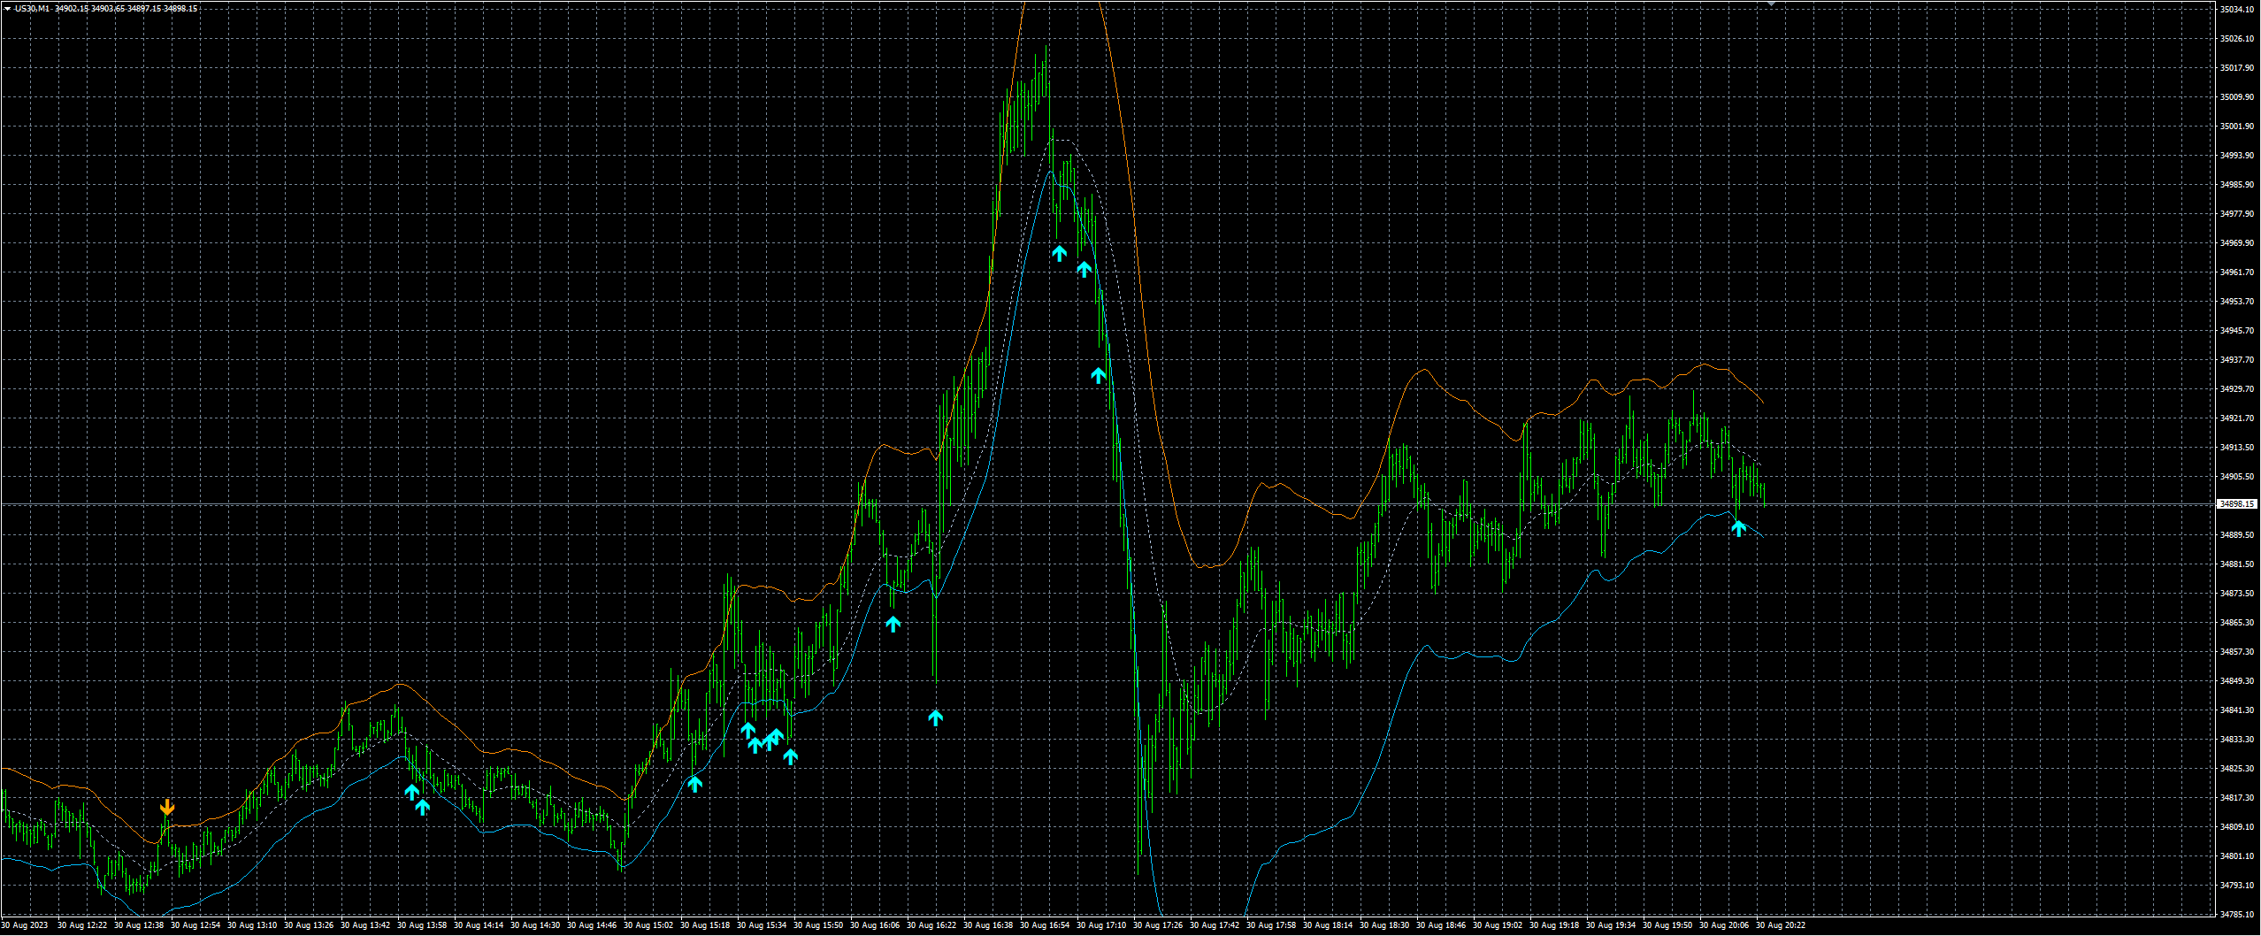Select the '30 Aug 19:02' time label

click(x=1498, y=926)
